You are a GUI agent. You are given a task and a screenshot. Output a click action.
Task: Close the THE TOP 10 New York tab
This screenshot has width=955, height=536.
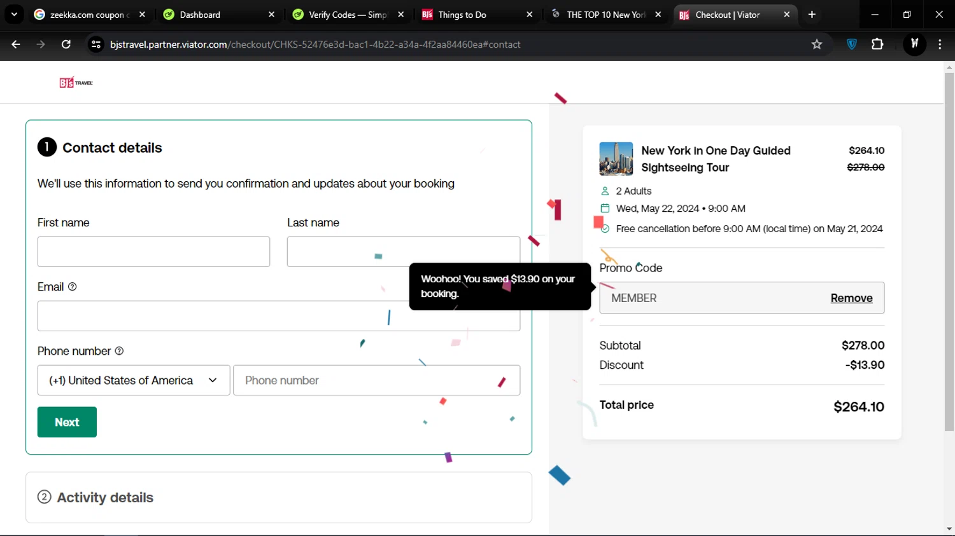point(658,15)
